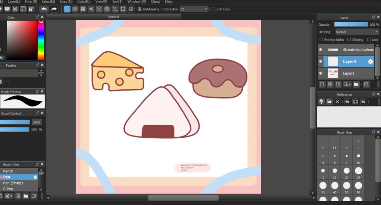Open a reference image with the folder icon
The height and width of the screenshot is (205, 381).
[x=329, y=102]
